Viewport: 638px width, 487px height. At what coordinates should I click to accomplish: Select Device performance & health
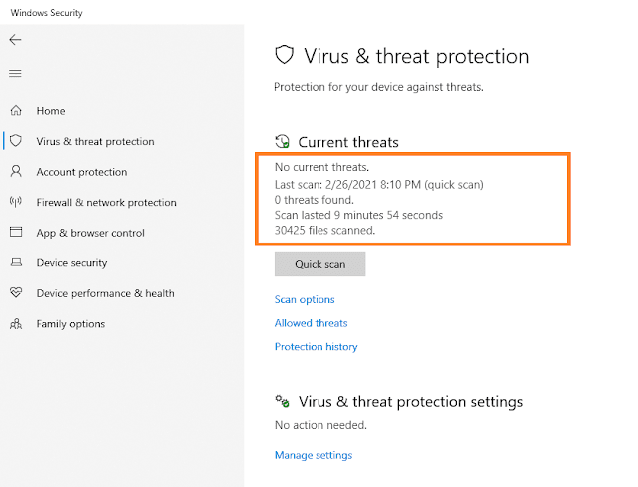coord(106,293)
